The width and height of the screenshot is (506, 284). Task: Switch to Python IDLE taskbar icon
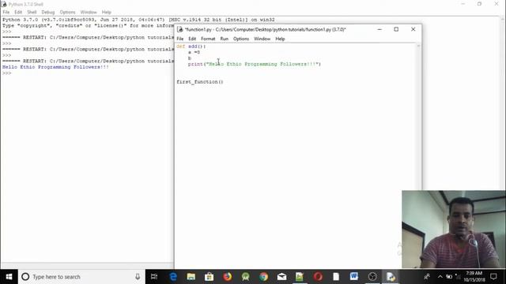pos(391,277)
